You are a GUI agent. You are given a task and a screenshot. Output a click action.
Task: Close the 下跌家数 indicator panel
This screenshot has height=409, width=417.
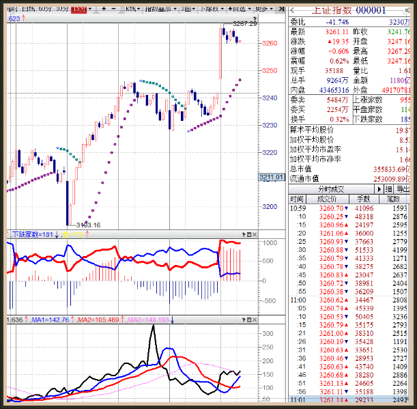(x=255, y=234)
